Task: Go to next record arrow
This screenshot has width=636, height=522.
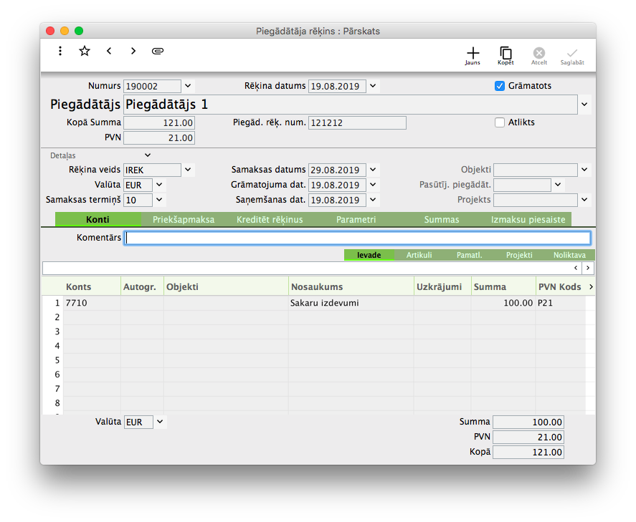Action: coord(133,51)
